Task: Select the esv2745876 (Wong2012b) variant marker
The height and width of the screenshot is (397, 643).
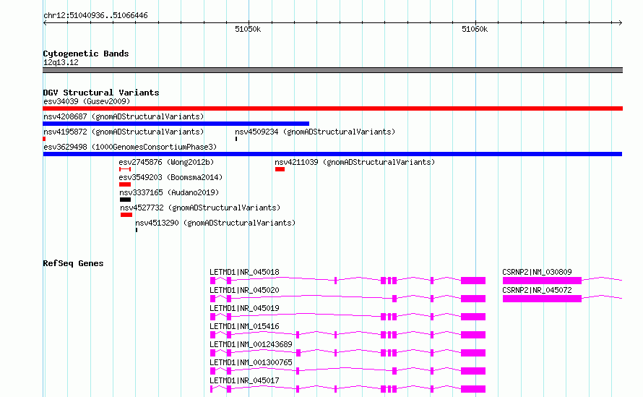Action: [x=125, y=169]
